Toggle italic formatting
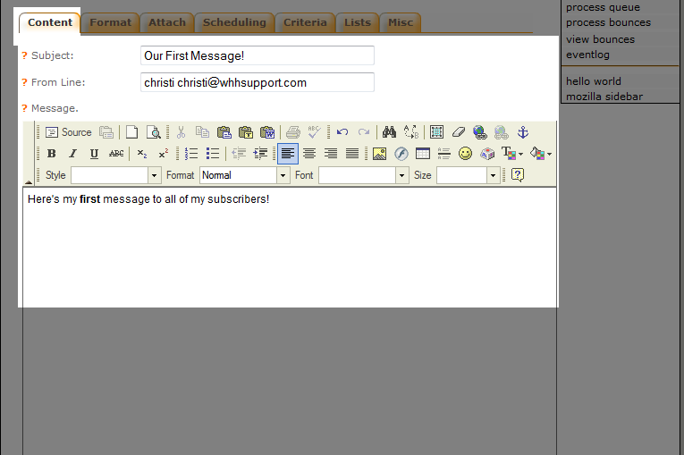This screenshot has width=684, height=455. point(72,154)
